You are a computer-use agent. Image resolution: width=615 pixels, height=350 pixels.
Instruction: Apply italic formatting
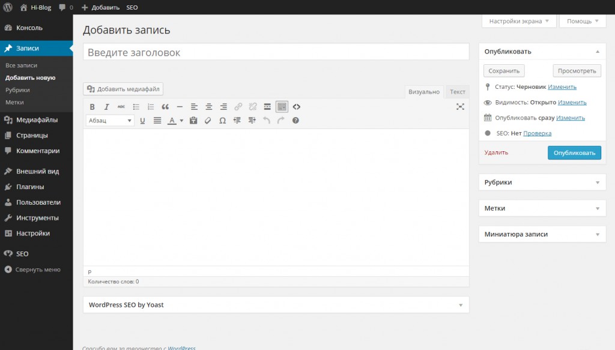pos(106,107)
